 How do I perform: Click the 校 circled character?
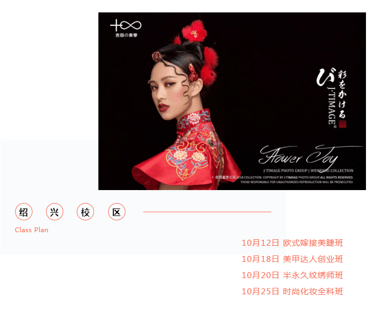tap(85, 212)
